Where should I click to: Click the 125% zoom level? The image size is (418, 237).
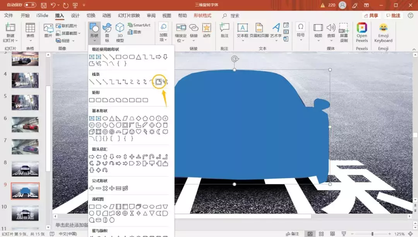399,234
